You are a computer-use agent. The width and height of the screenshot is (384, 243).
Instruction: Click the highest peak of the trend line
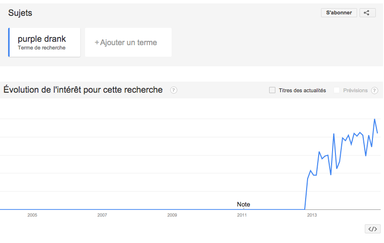(375, 119)
